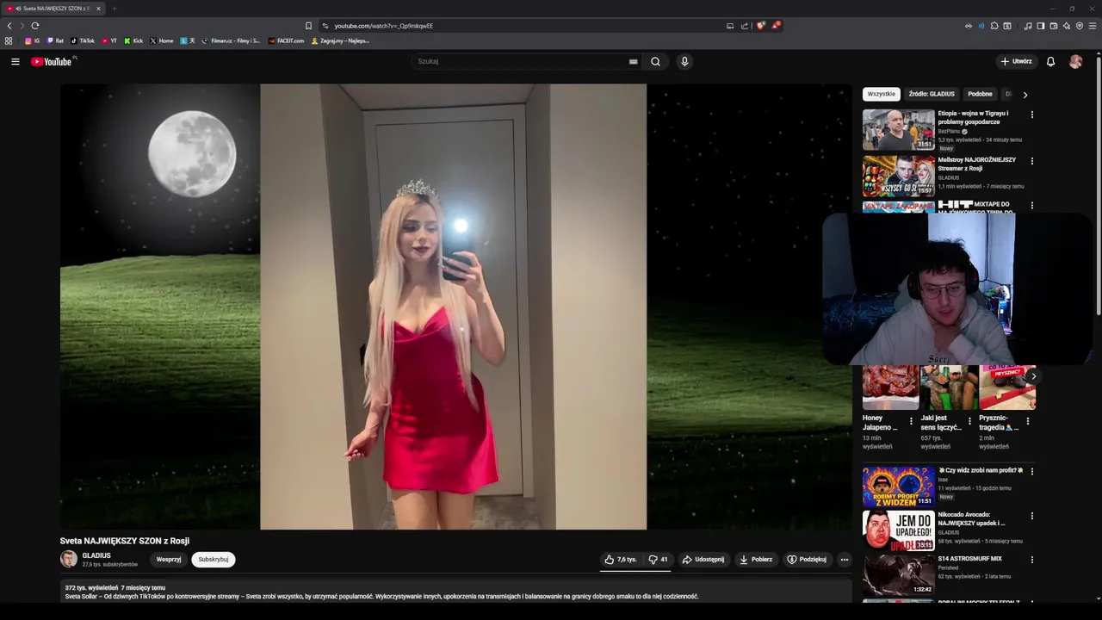Start voice search with microphone icon

coord(684,61)
